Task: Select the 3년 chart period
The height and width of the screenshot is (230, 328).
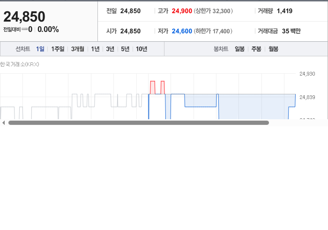Action: pyautogui.click(x=110, y=49)
